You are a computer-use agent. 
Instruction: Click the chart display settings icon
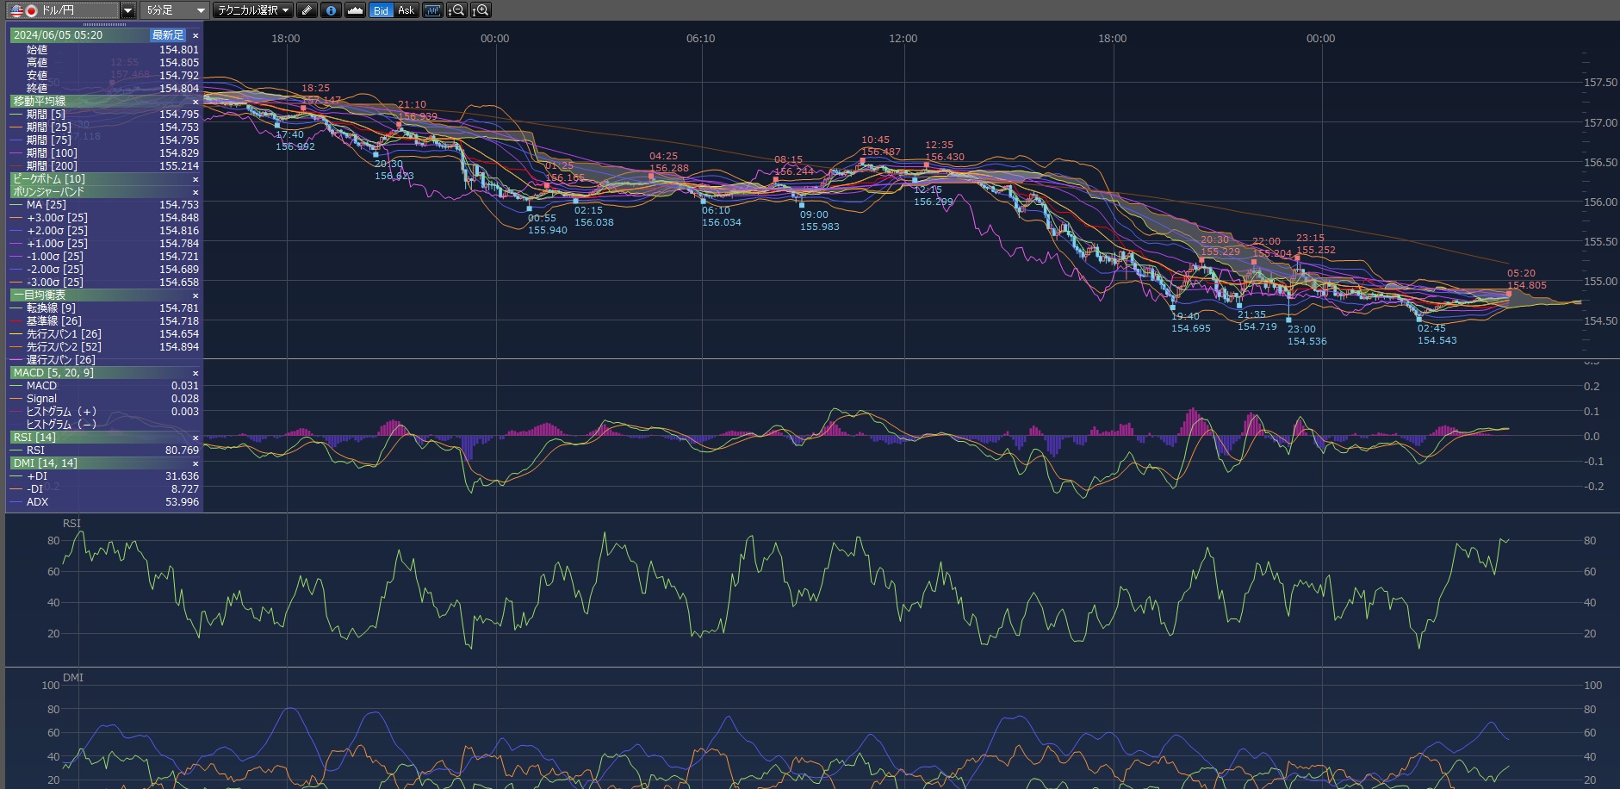point(432,10)
